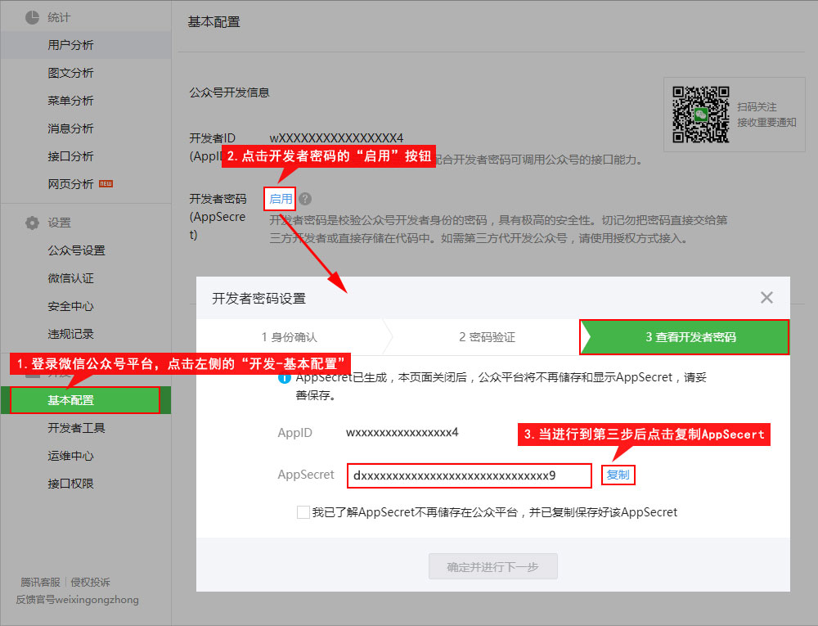Click the 设置 gear icon
Screen dimensions: 818x626
32,223
